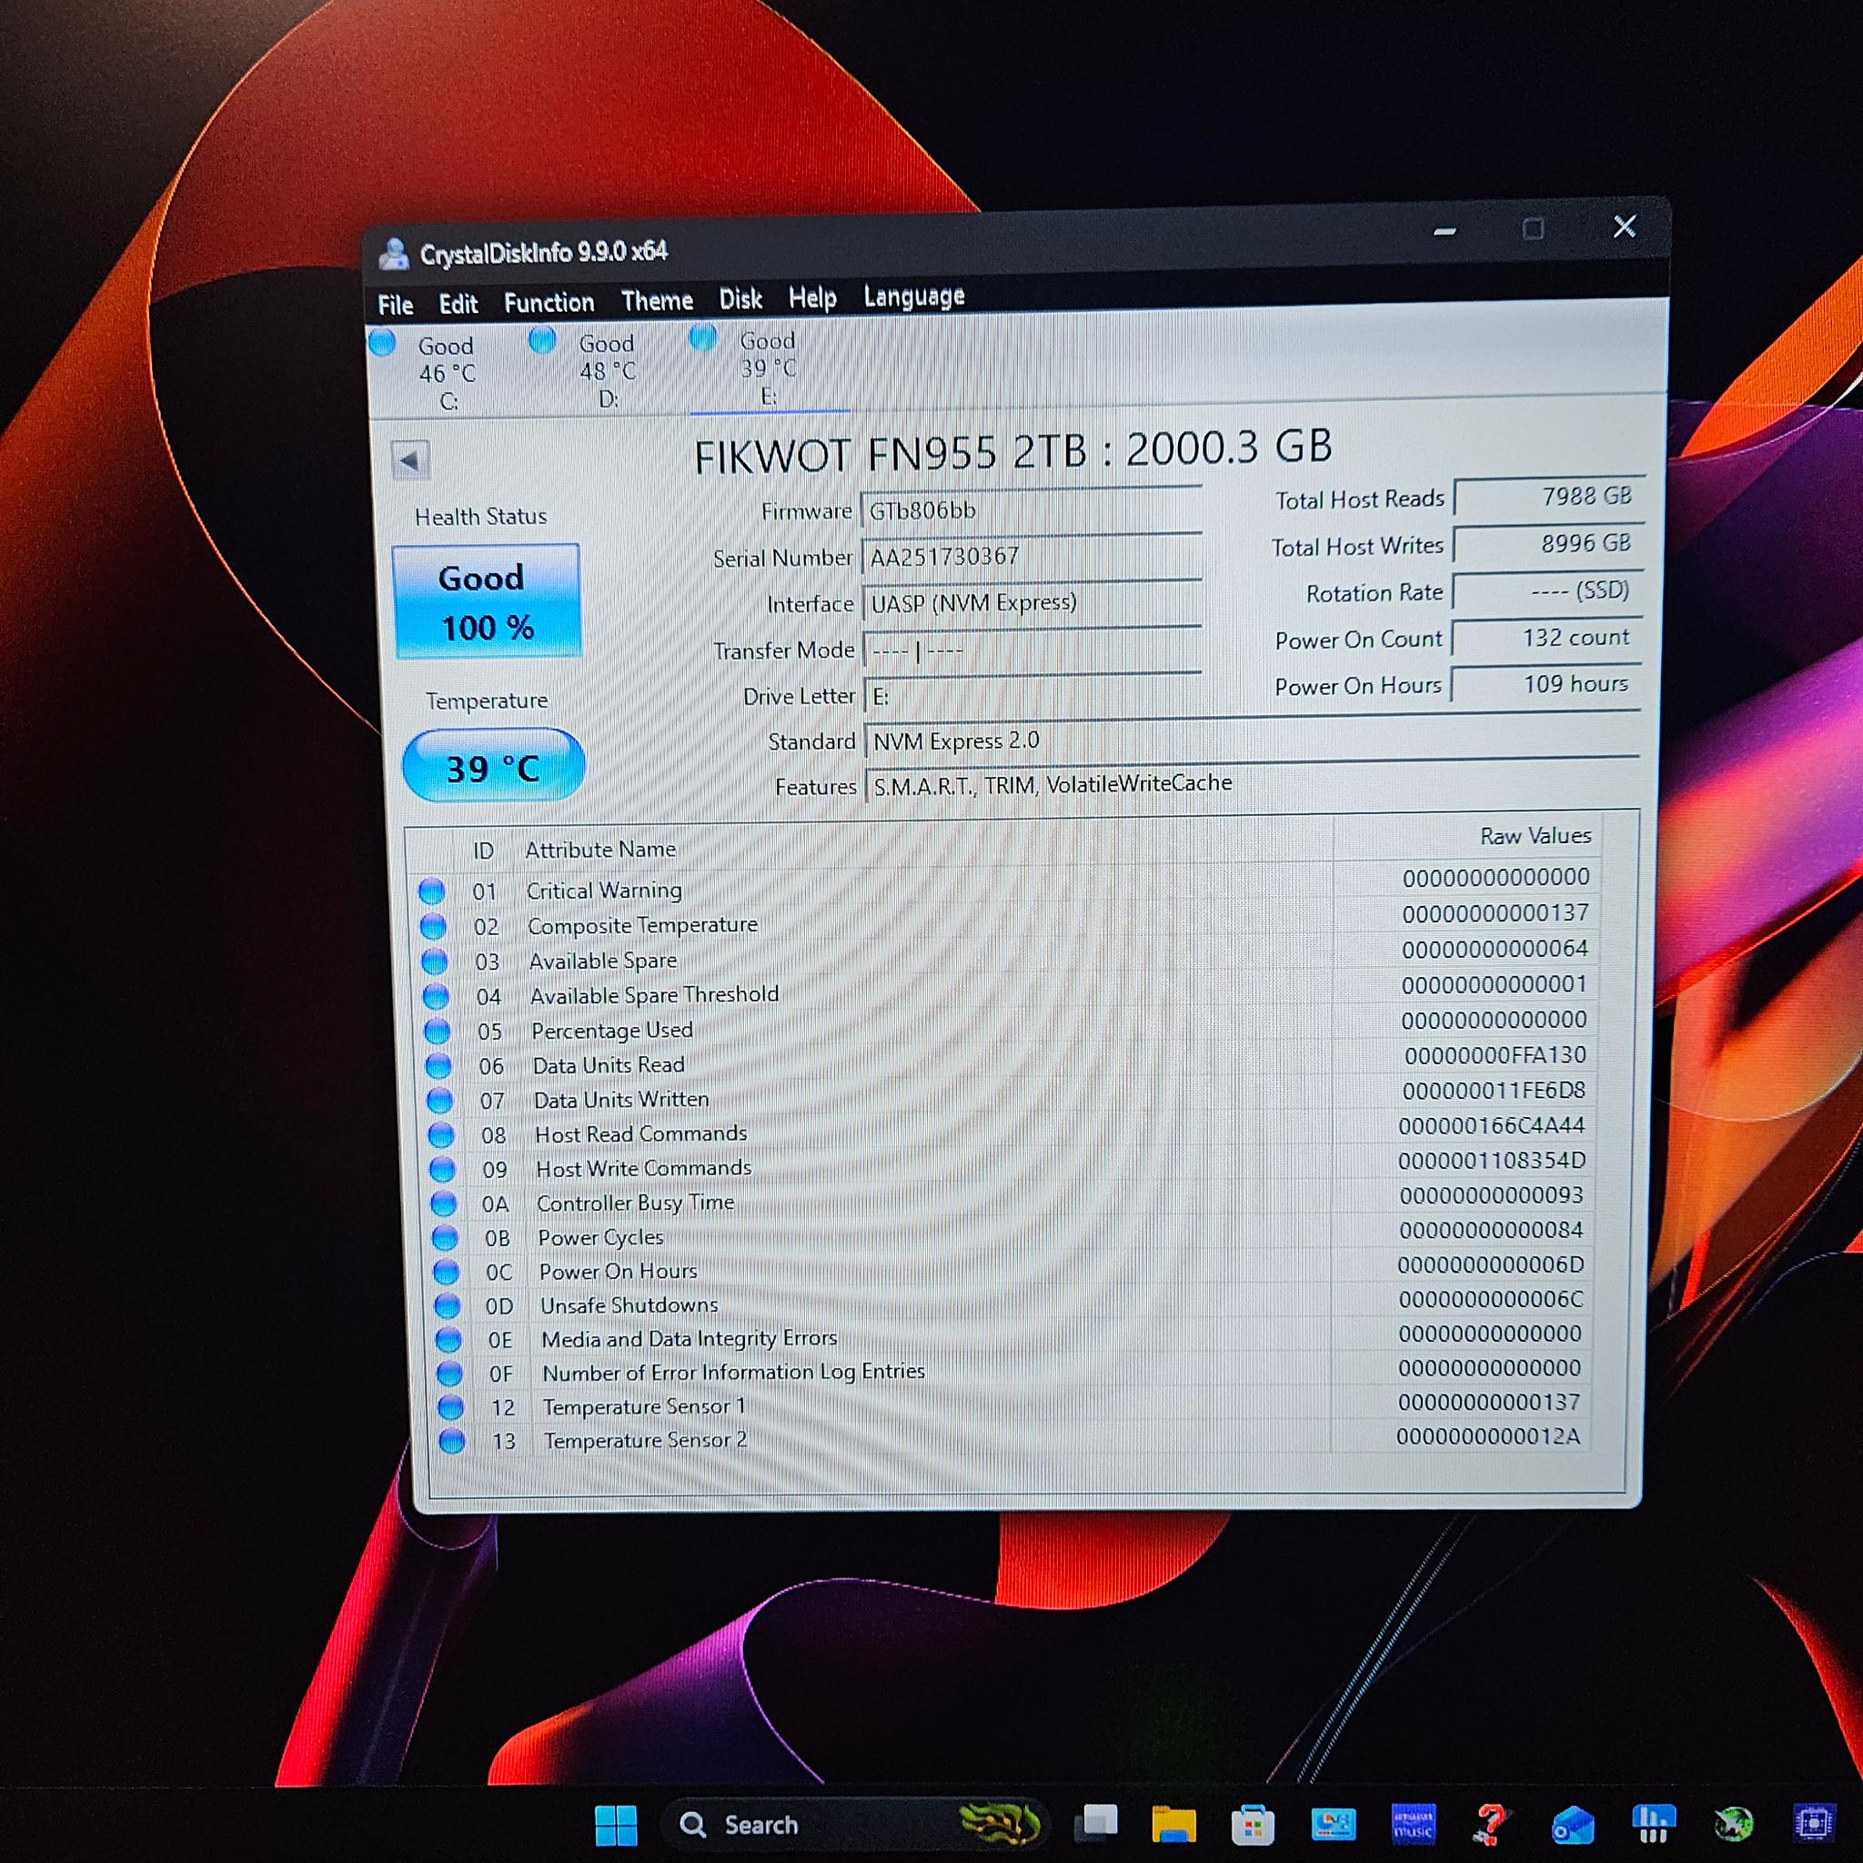1863x1863 pixels.
Task: Open the red question mark taskbar app
Action: pos(1490,1824)
